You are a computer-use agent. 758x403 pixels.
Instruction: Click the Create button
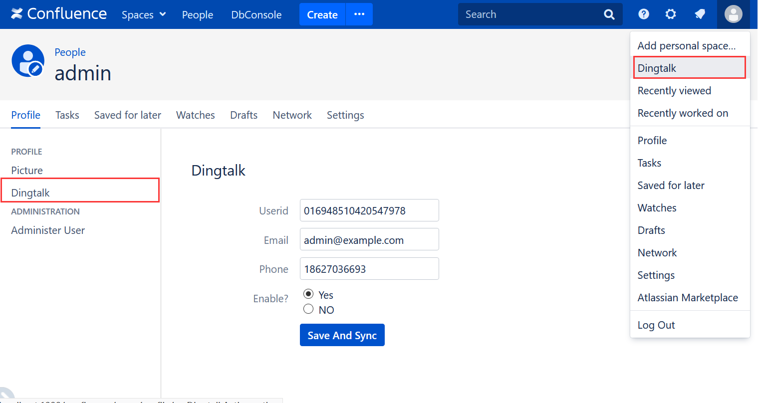[322, 14]
